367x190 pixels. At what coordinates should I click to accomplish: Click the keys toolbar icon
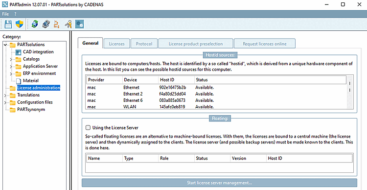(68, 24)
